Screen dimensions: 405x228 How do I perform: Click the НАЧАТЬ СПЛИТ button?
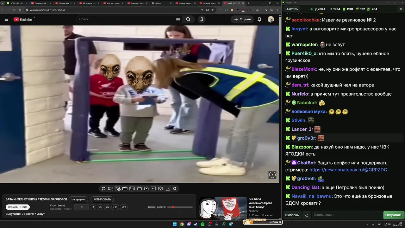tap(18, 207)
